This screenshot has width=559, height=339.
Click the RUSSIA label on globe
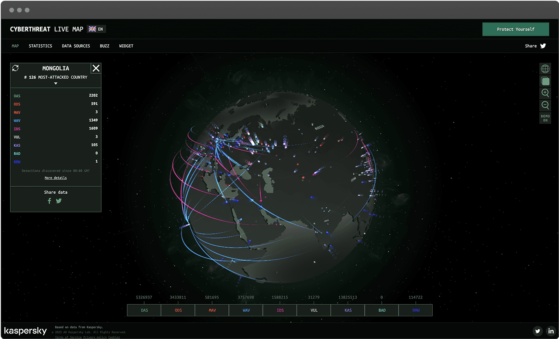(x=319, y=127)
